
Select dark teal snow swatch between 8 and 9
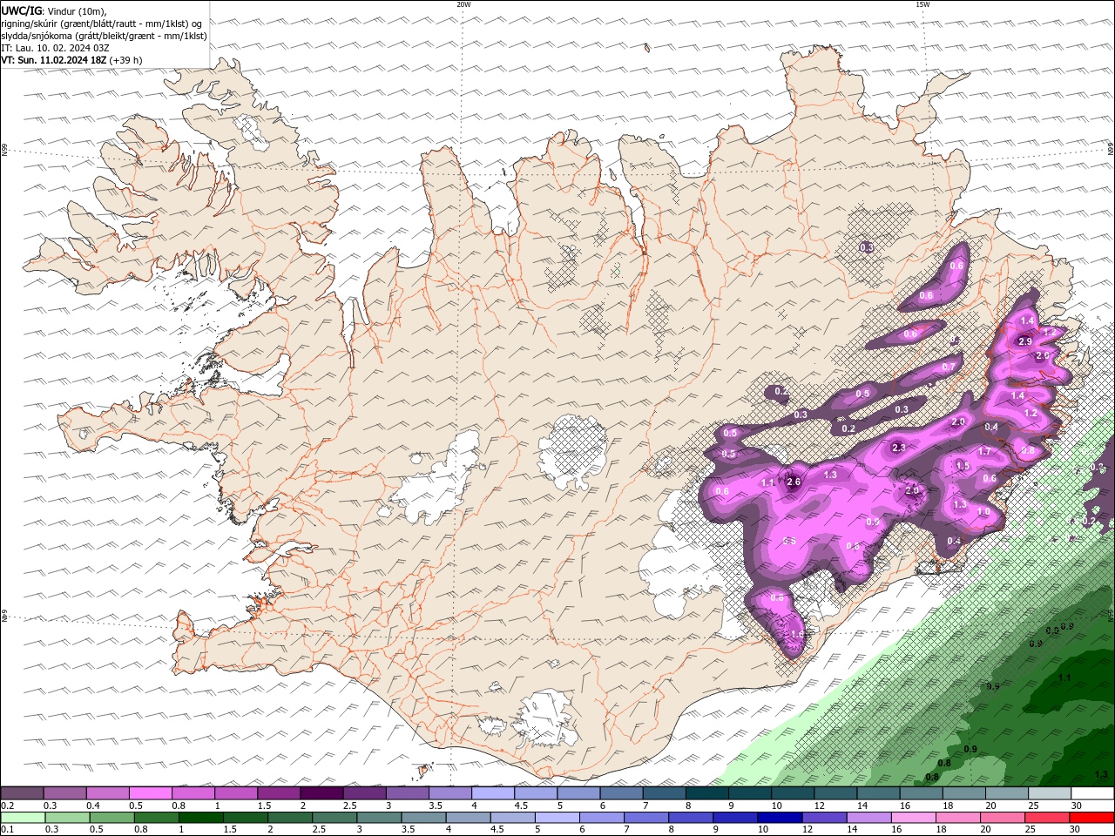pos(706,793)
